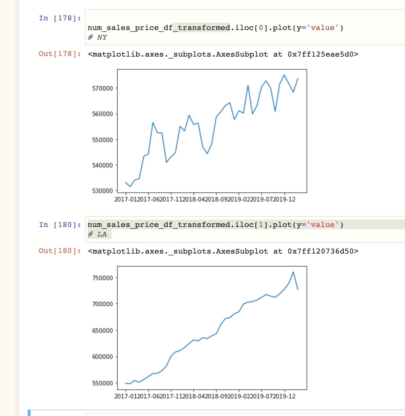This screenshot has height=416, width=405.
Task: Click the In [178]: prompt label
Action: pos(60,18)
